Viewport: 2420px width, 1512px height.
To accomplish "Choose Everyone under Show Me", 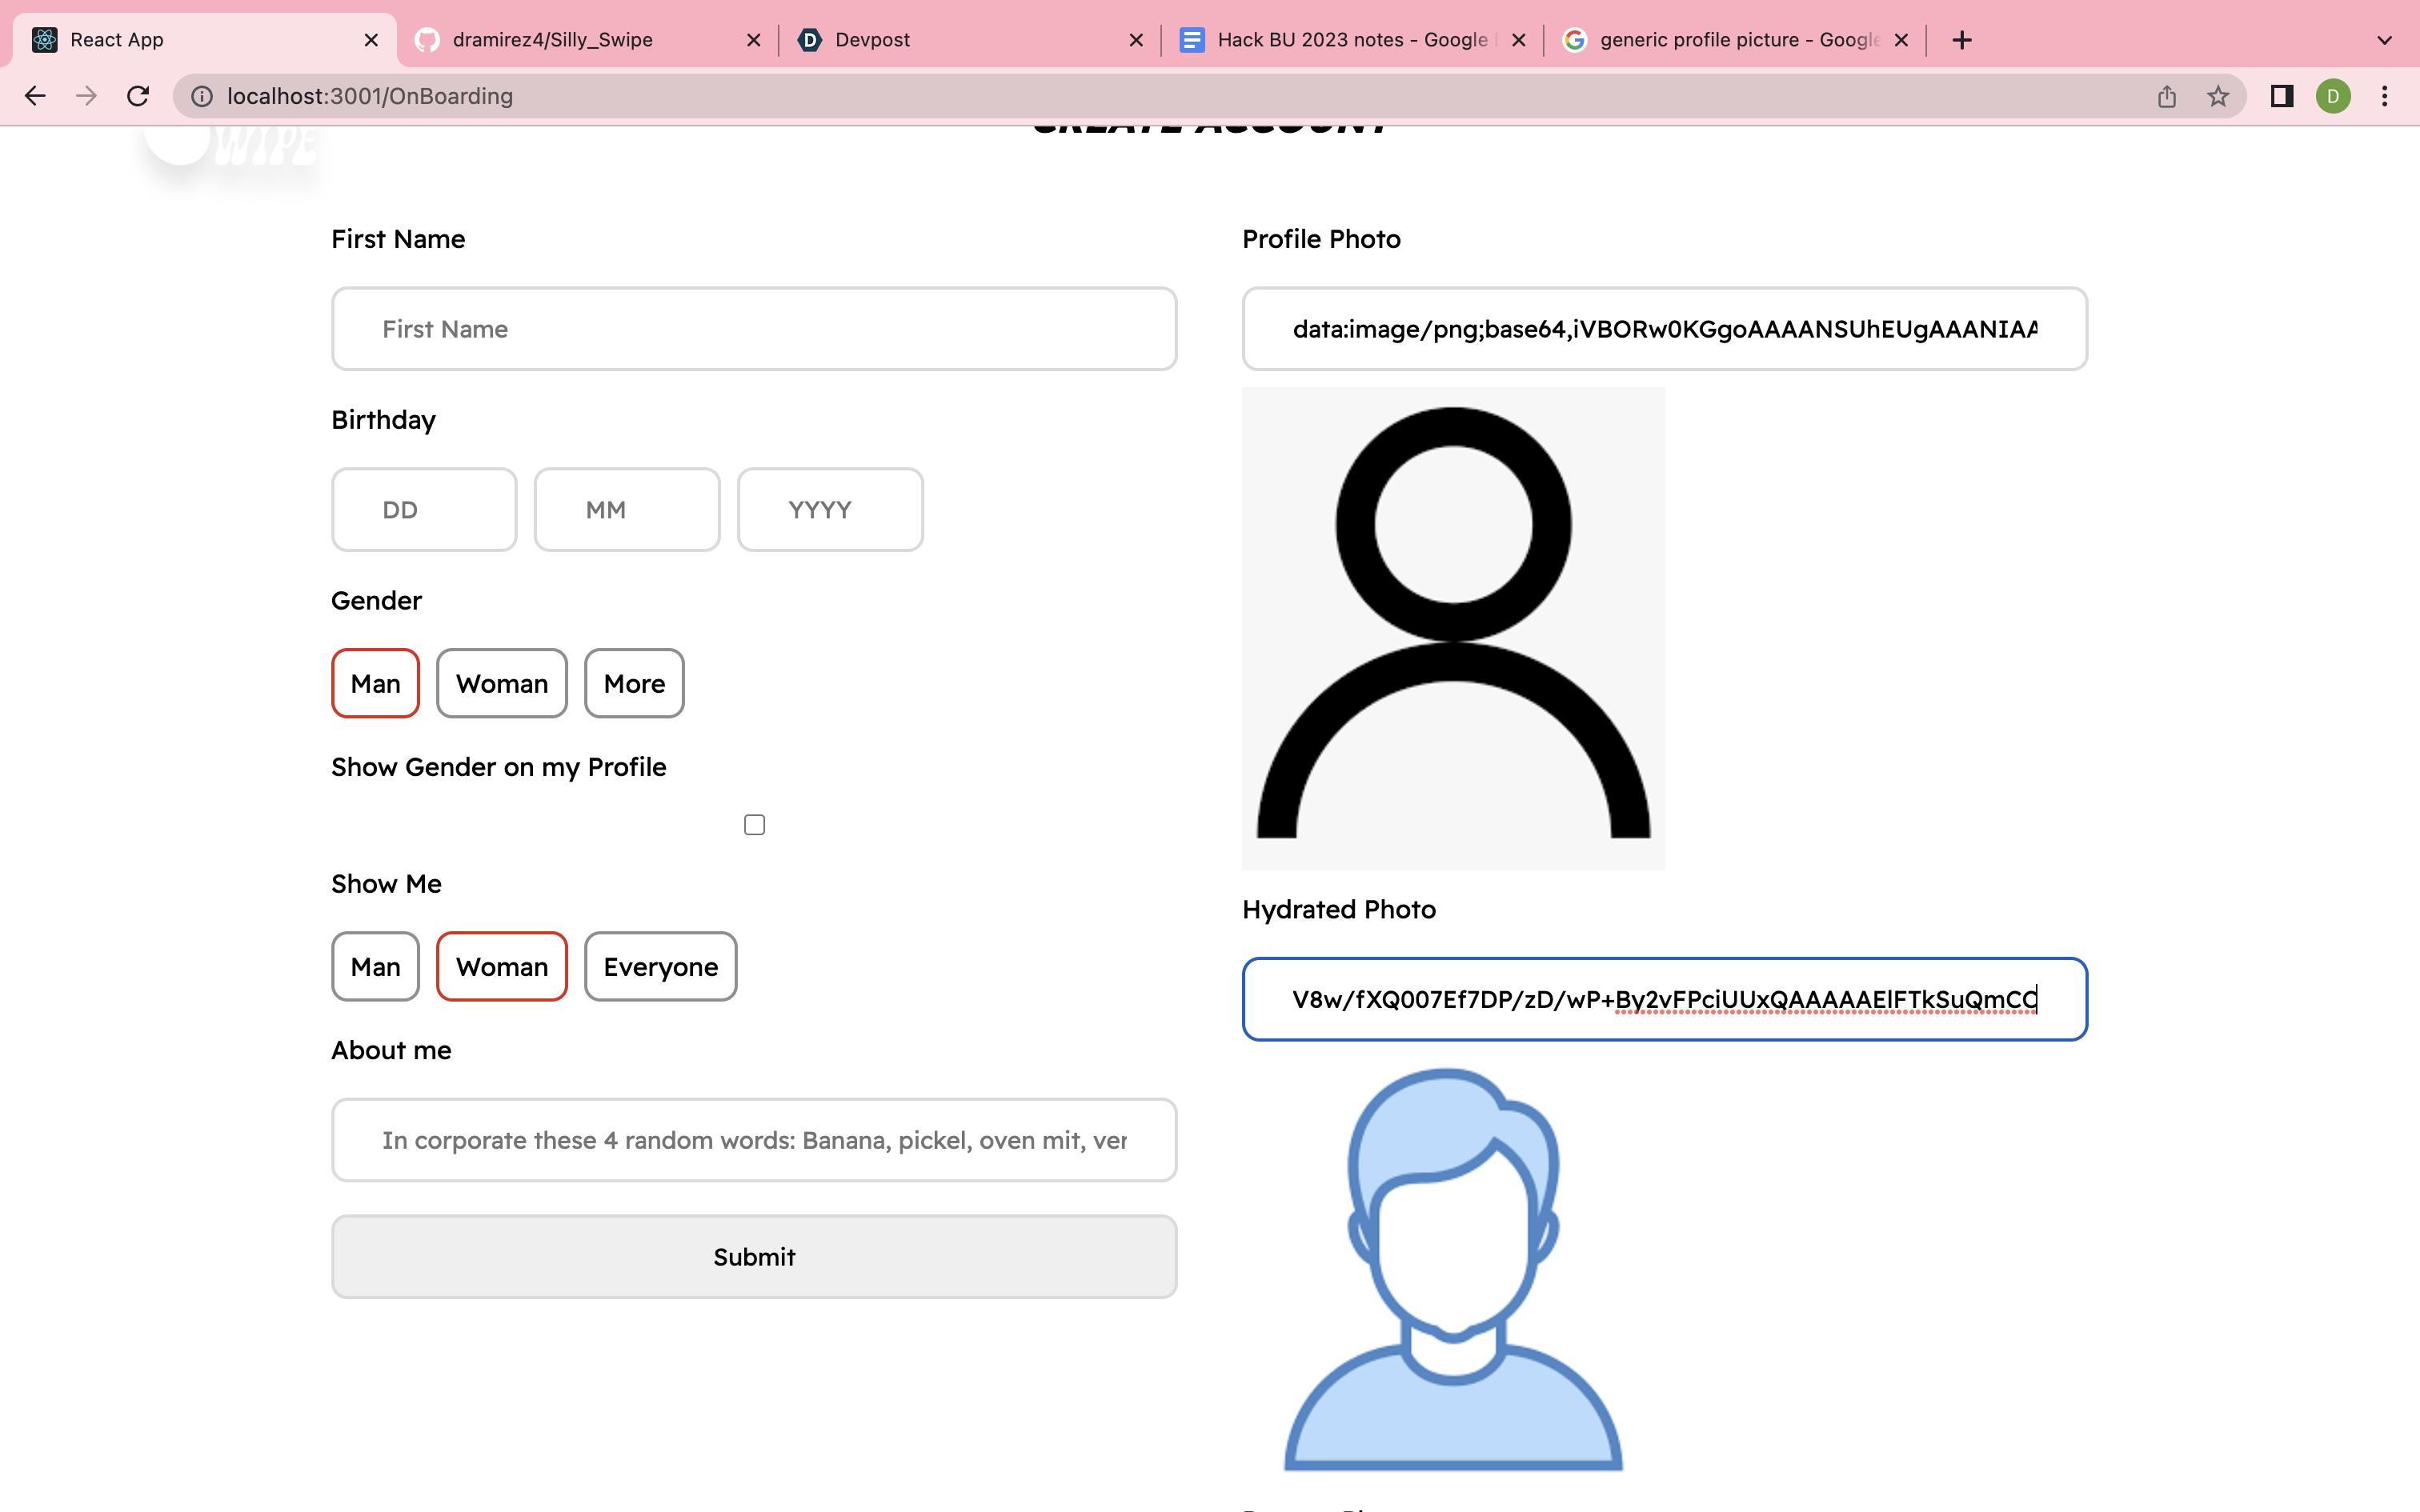I will coord(660,967).
